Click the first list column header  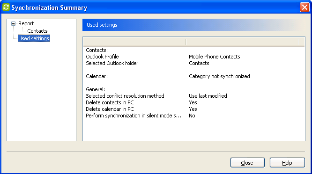[x=134, y=42]
